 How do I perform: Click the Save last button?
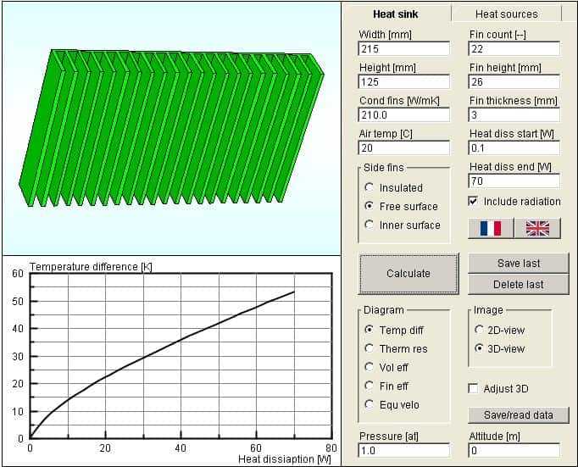[519, 264]
